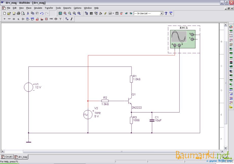
Task: Expand the In Use List dropdown
Action: pyautogui.click(x=162, y=13)
